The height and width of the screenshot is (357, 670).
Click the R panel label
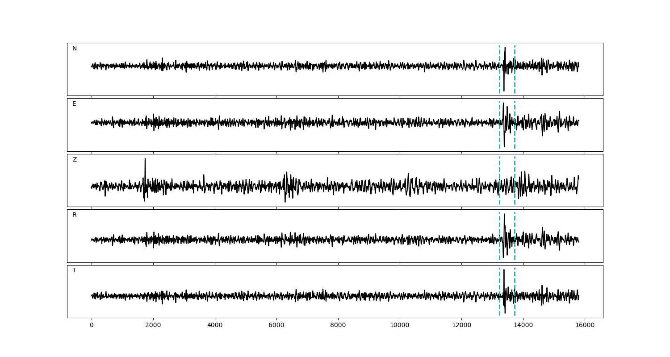[x=75, y=215]
